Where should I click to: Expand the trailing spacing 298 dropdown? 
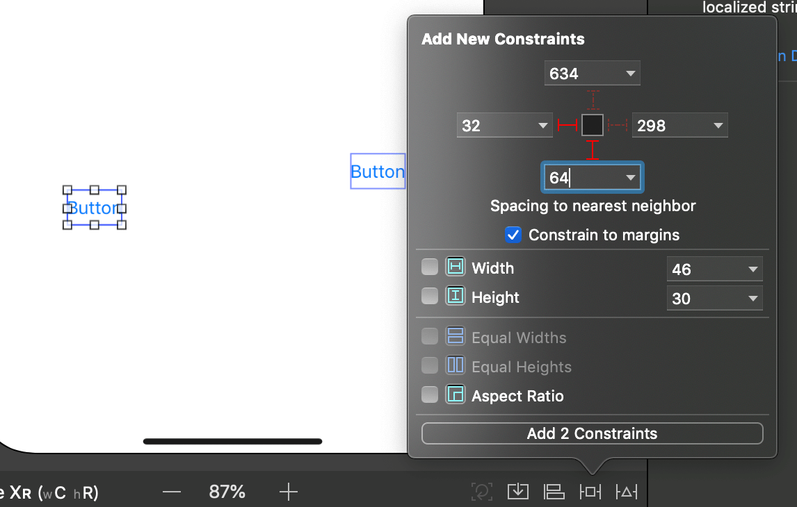pos(718,126)
